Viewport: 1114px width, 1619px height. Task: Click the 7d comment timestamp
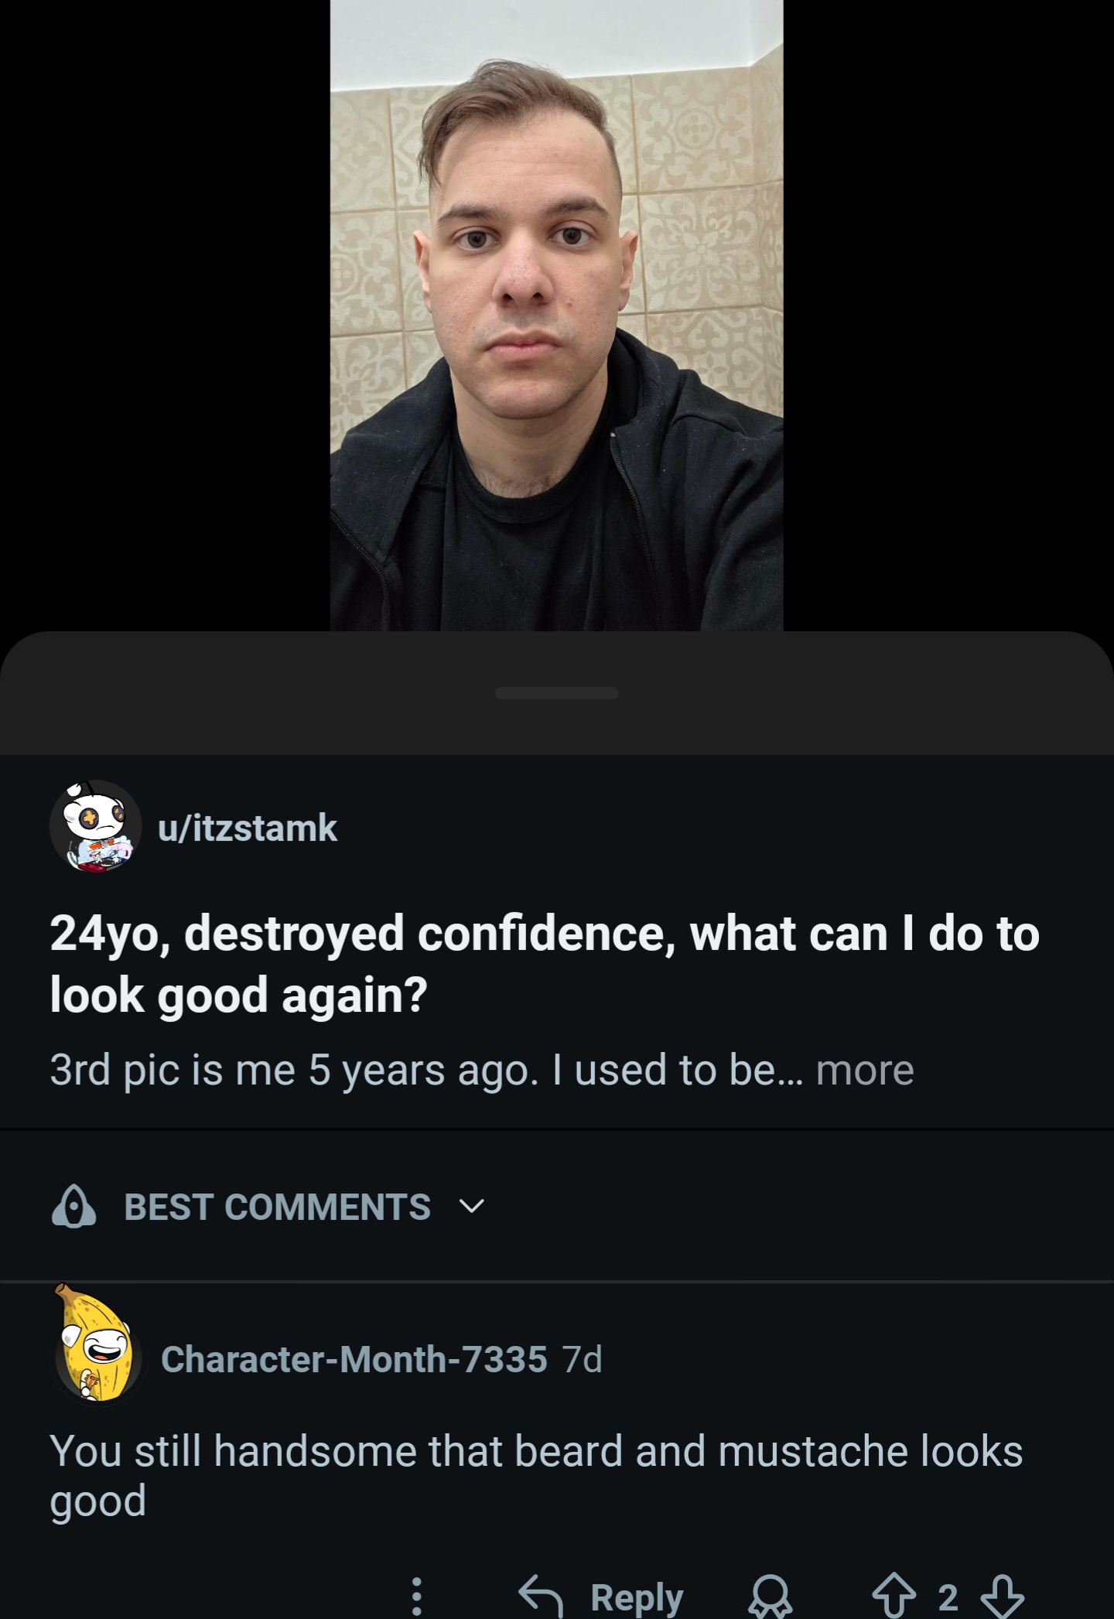(x=583, y=1359)
